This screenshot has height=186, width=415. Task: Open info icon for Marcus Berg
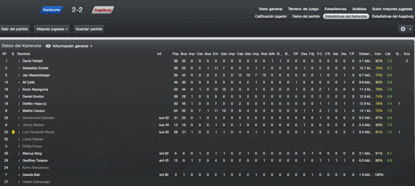19,154
